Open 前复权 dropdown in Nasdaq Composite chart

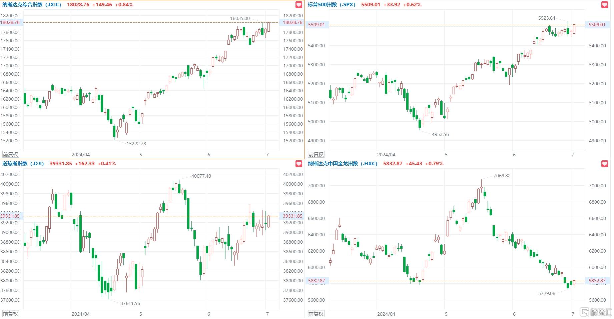10,154
